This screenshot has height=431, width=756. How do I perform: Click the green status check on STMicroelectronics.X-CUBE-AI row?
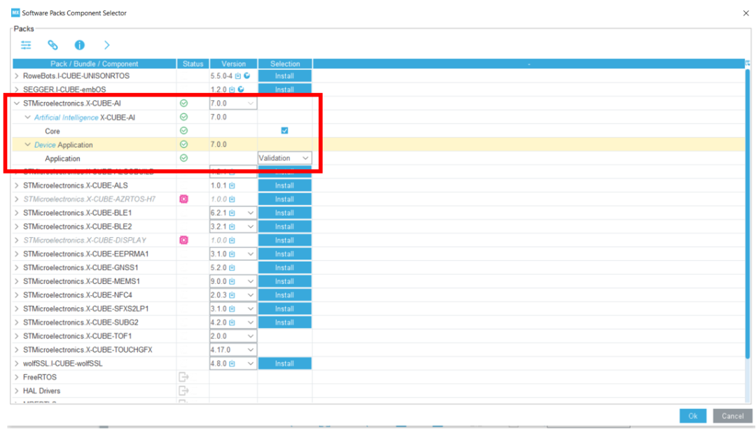pos(183,103)
